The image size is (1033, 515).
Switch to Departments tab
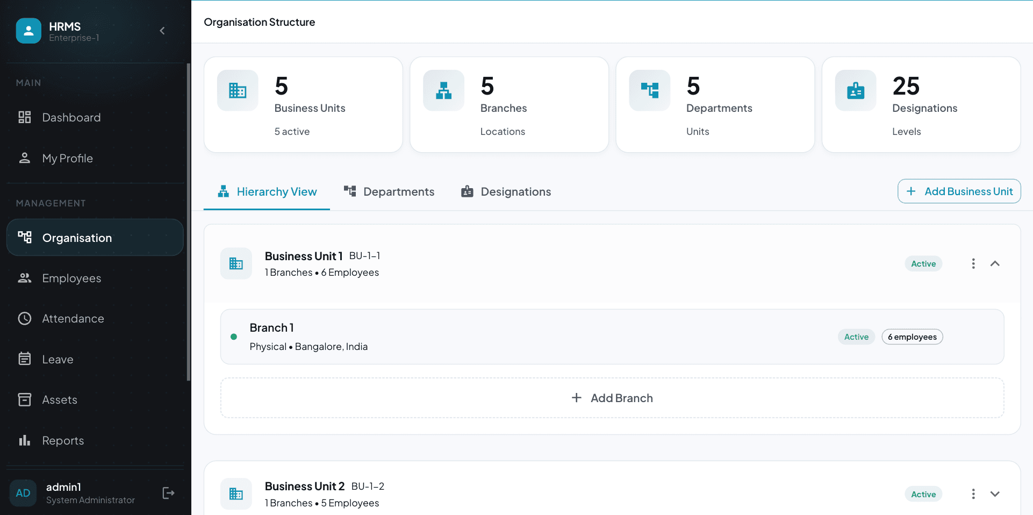click(389, 192)
